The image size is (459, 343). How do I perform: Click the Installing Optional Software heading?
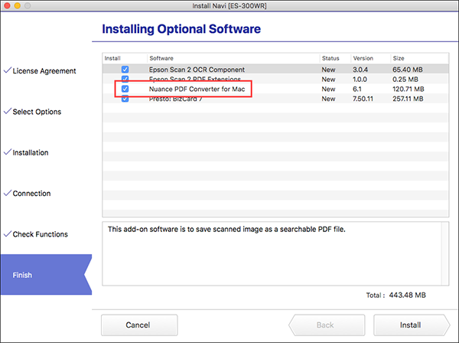[181, 29]
